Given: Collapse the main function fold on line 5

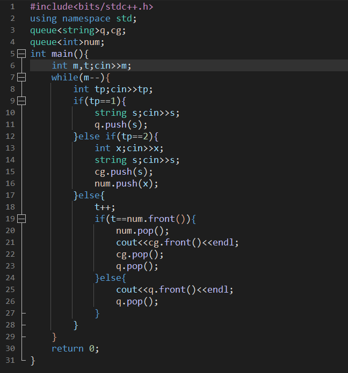Looking at the screenshot, I should point(21,54).
